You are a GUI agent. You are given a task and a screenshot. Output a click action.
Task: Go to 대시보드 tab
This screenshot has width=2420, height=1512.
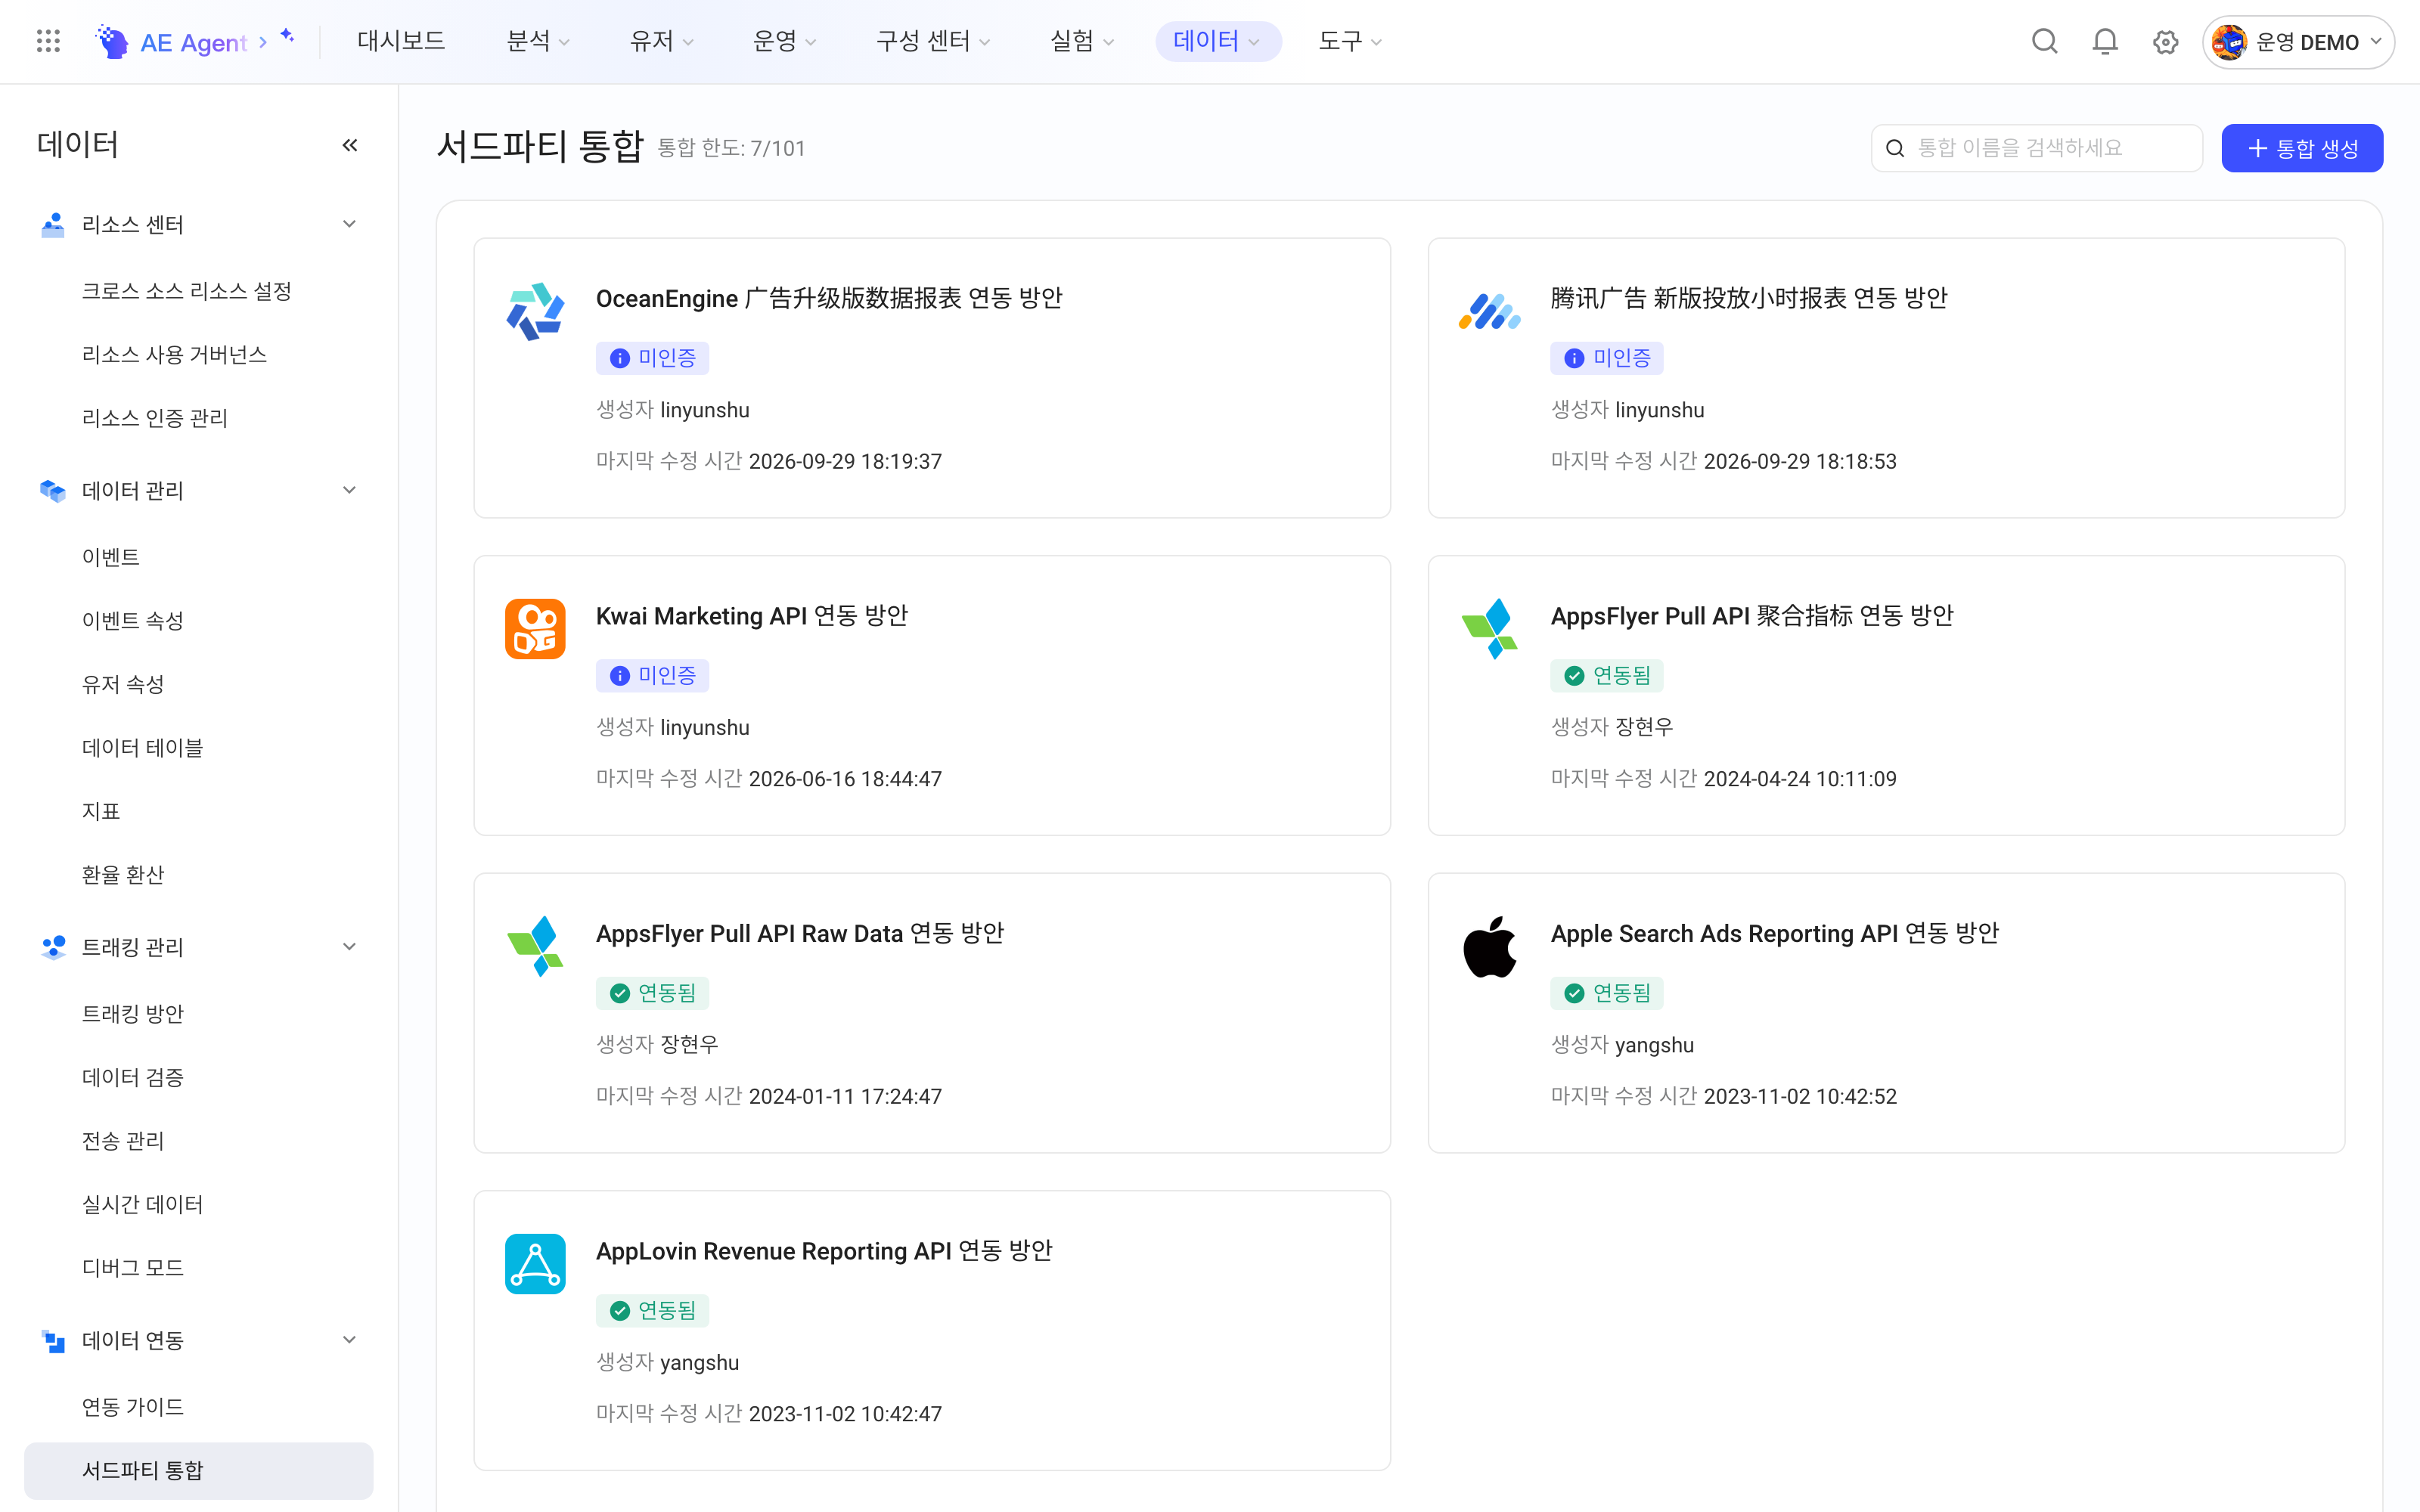click(401, 41)
